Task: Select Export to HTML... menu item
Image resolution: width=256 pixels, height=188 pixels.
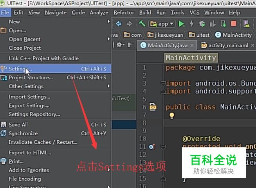Action: click(x=56, y=152)
